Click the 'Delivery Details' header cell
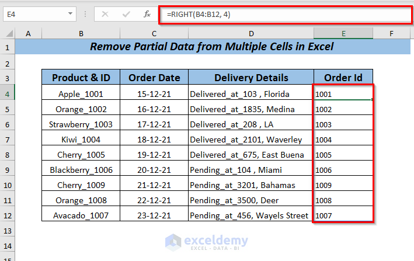The width and height of the screenshot is (414, 261). coord(251,77)
